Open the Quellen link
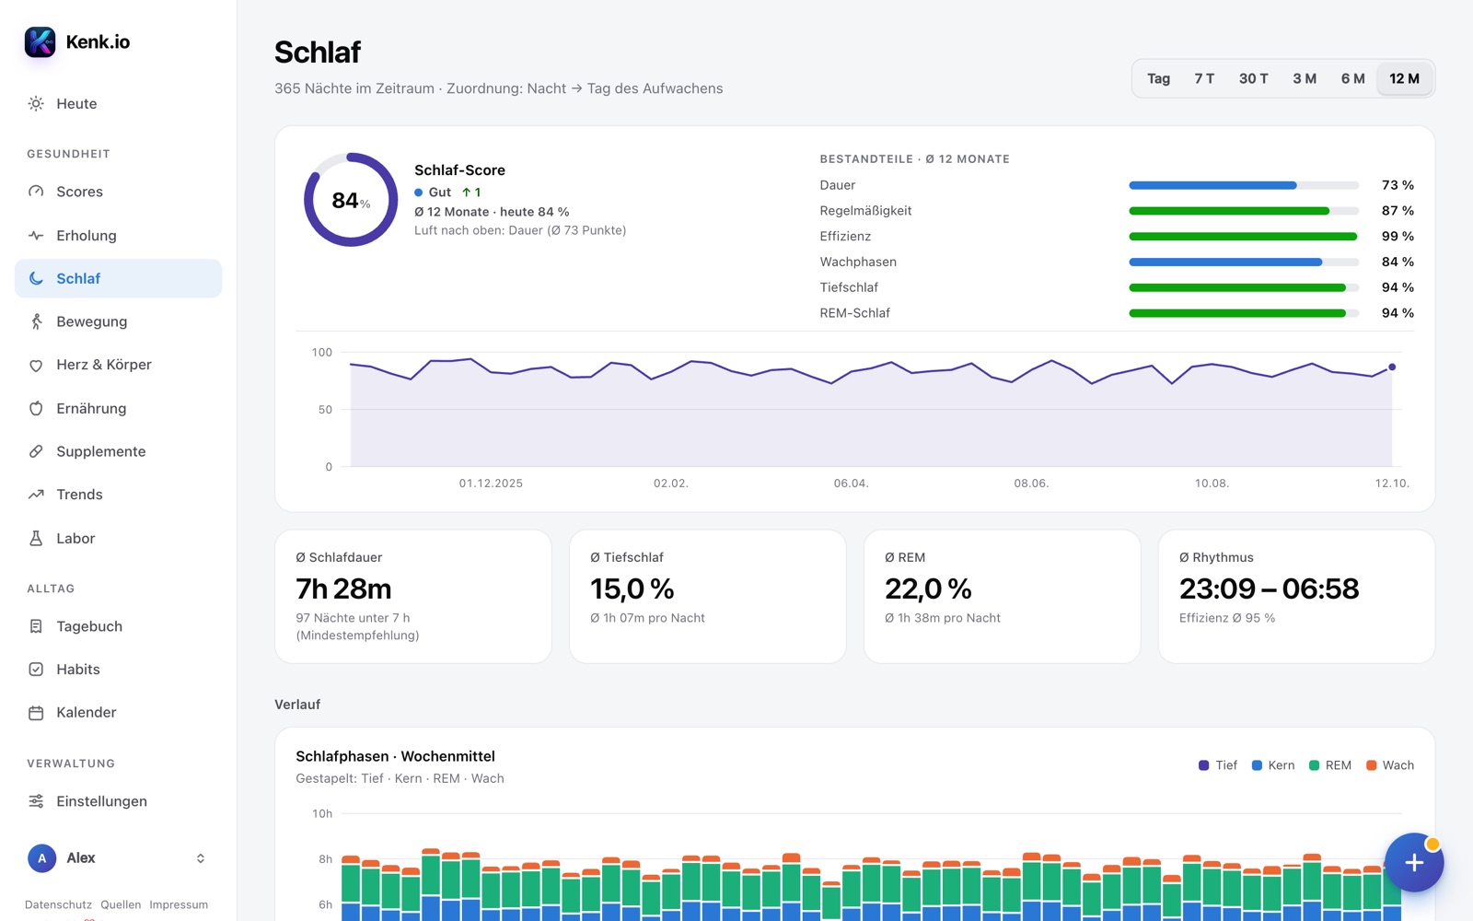This screenshot has height=921, width=1473. 121,905
